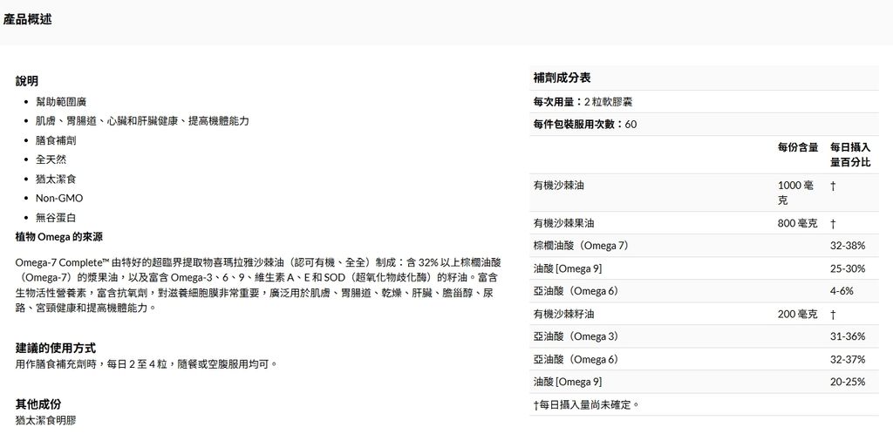Viewport: 893px width, 434px height.
Task: Select the 有機沙棘籽油 table row
Action: [x=564, y=314]
